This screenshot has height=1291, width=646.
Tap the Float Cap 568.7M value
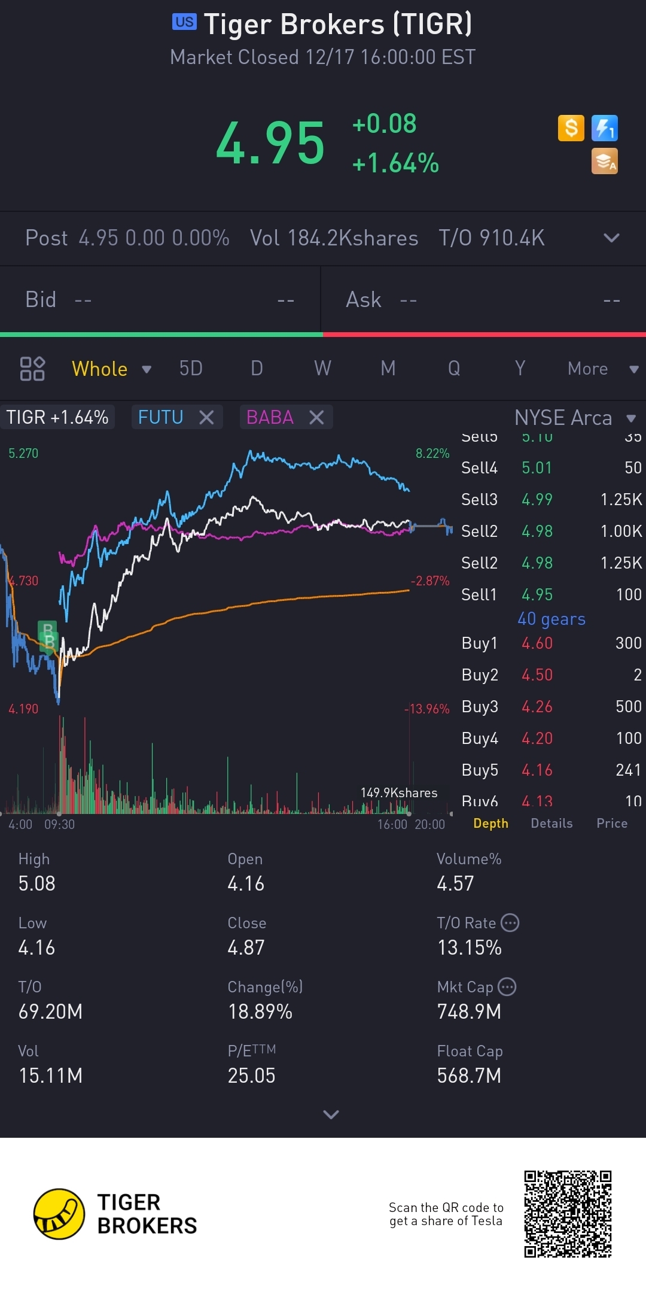click(x=469, y=1076)
